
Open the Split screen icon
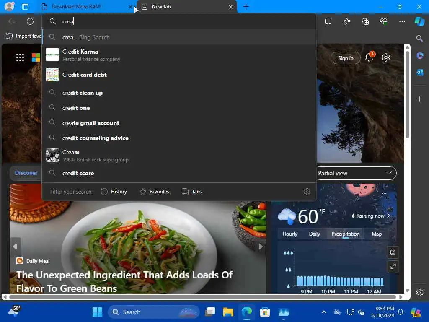click(x=328, y=21)
